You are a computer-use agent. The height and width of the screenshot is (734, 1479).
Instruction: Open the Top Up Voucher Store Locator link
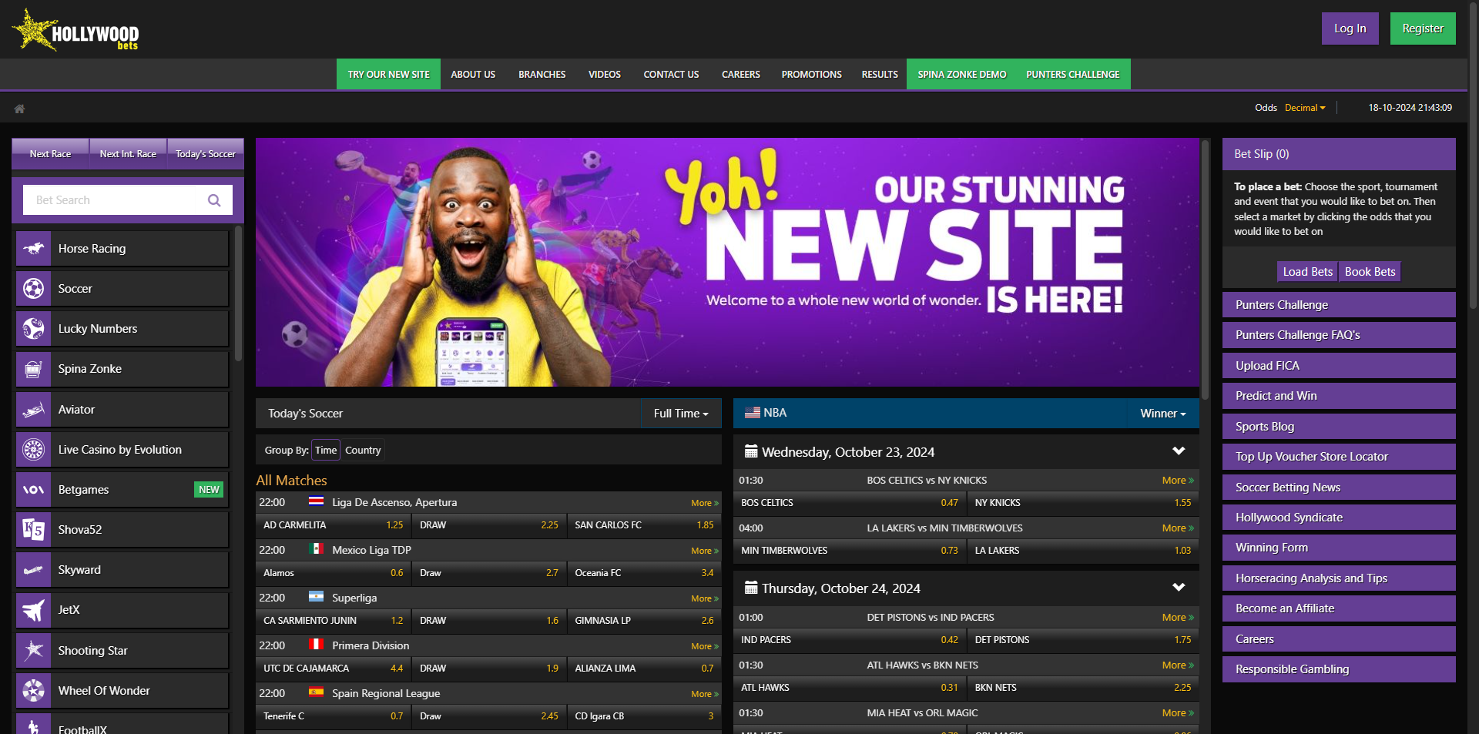(x=1339, y=457)
